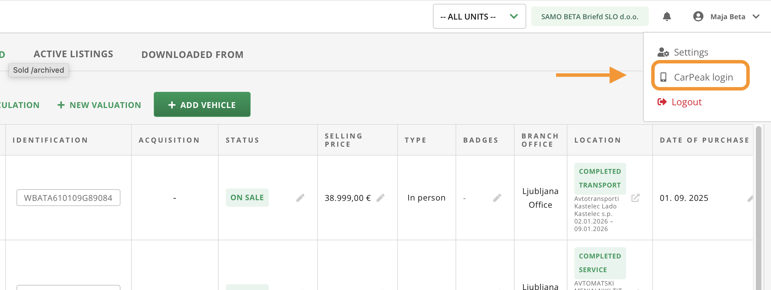
Task: Edit badges pencil icon in first row
Action: (x=497, y=198)
